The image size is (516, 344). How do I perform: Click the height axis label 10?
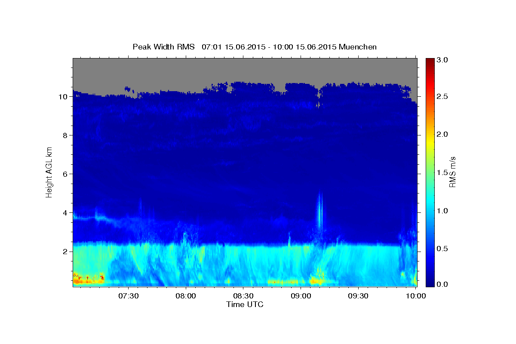[64, 97]
